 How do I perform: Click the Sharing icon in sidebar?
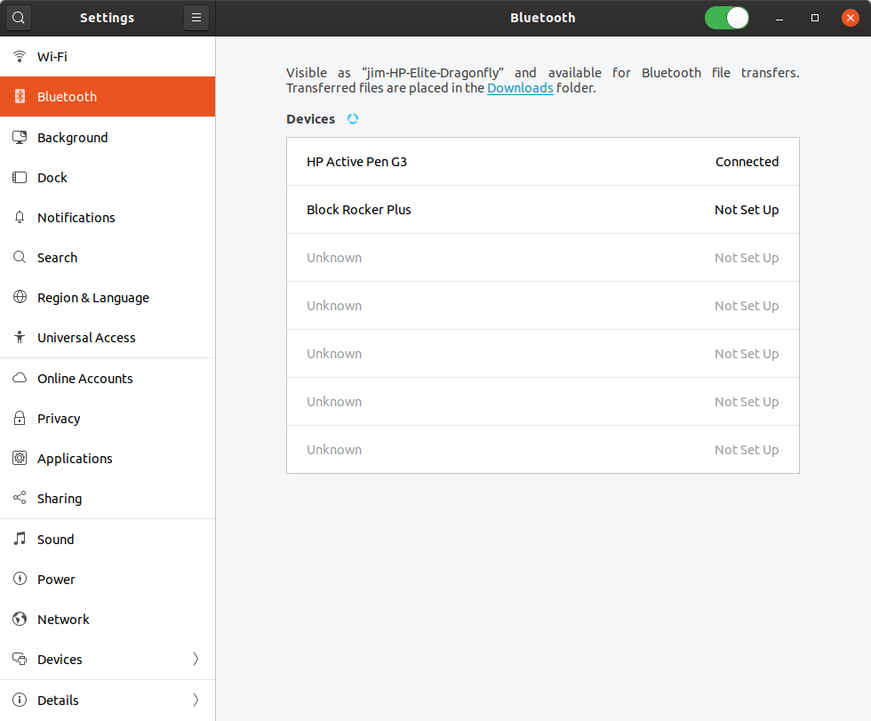(x=20, y=499)
